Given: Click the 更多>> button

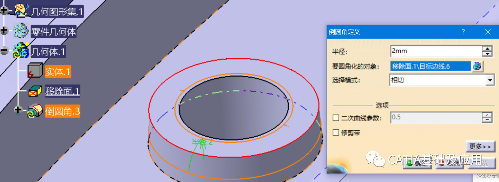Looking at the screenshot, I should (480, 146).
